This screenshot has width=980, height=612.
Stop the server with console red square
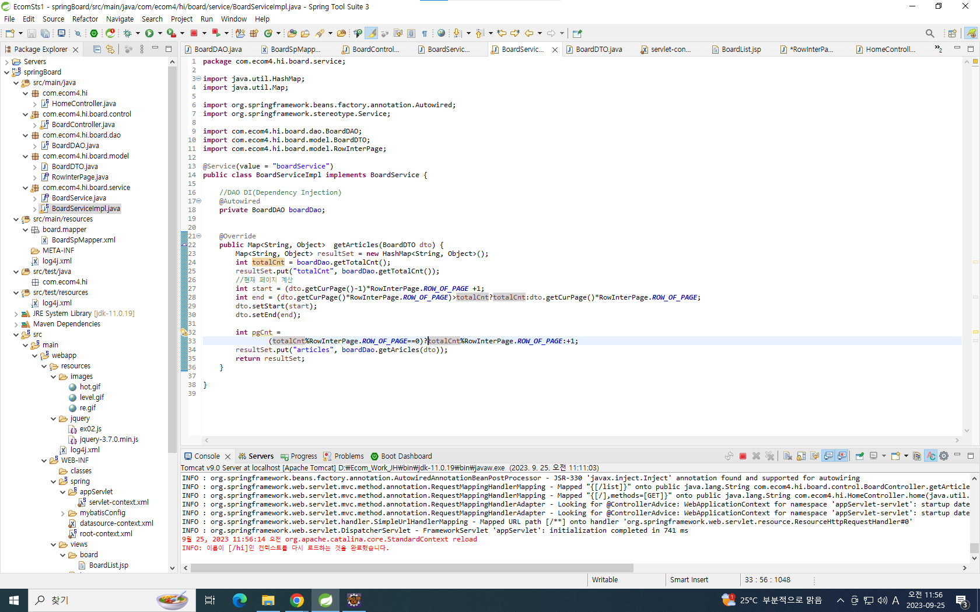pyautogui.click(x=743, y=456)
